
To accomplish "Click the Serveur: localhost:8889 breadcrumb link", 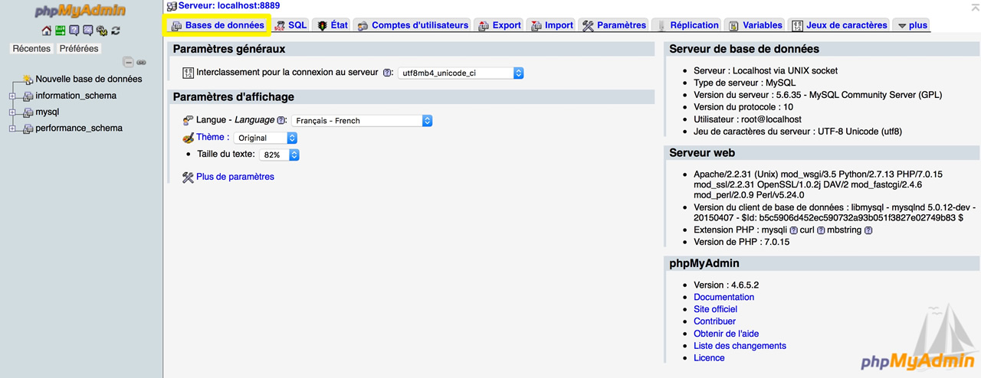I will tap(229, 5).
